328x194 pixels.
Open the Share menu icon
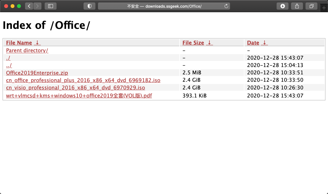coord(297,6)
